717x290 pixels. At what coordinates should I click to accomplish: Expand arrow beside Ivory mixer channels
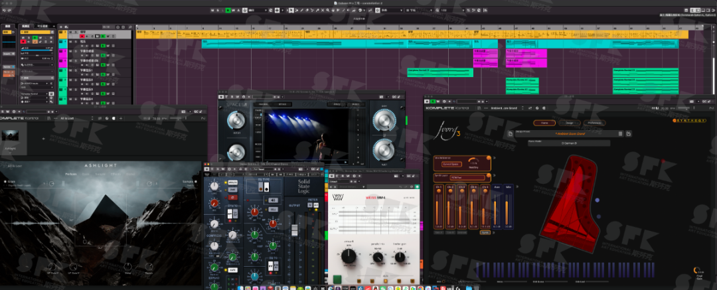pos(517,186)
